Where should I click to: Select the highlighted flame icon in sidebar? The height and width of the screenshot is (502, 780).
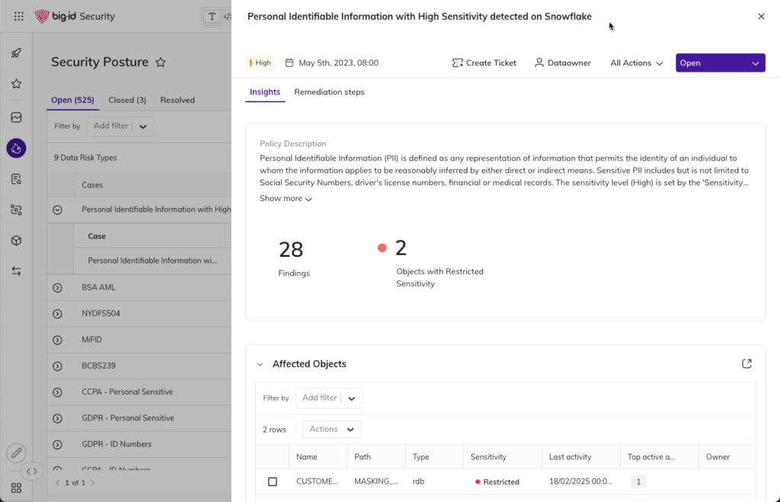(17, 149)
